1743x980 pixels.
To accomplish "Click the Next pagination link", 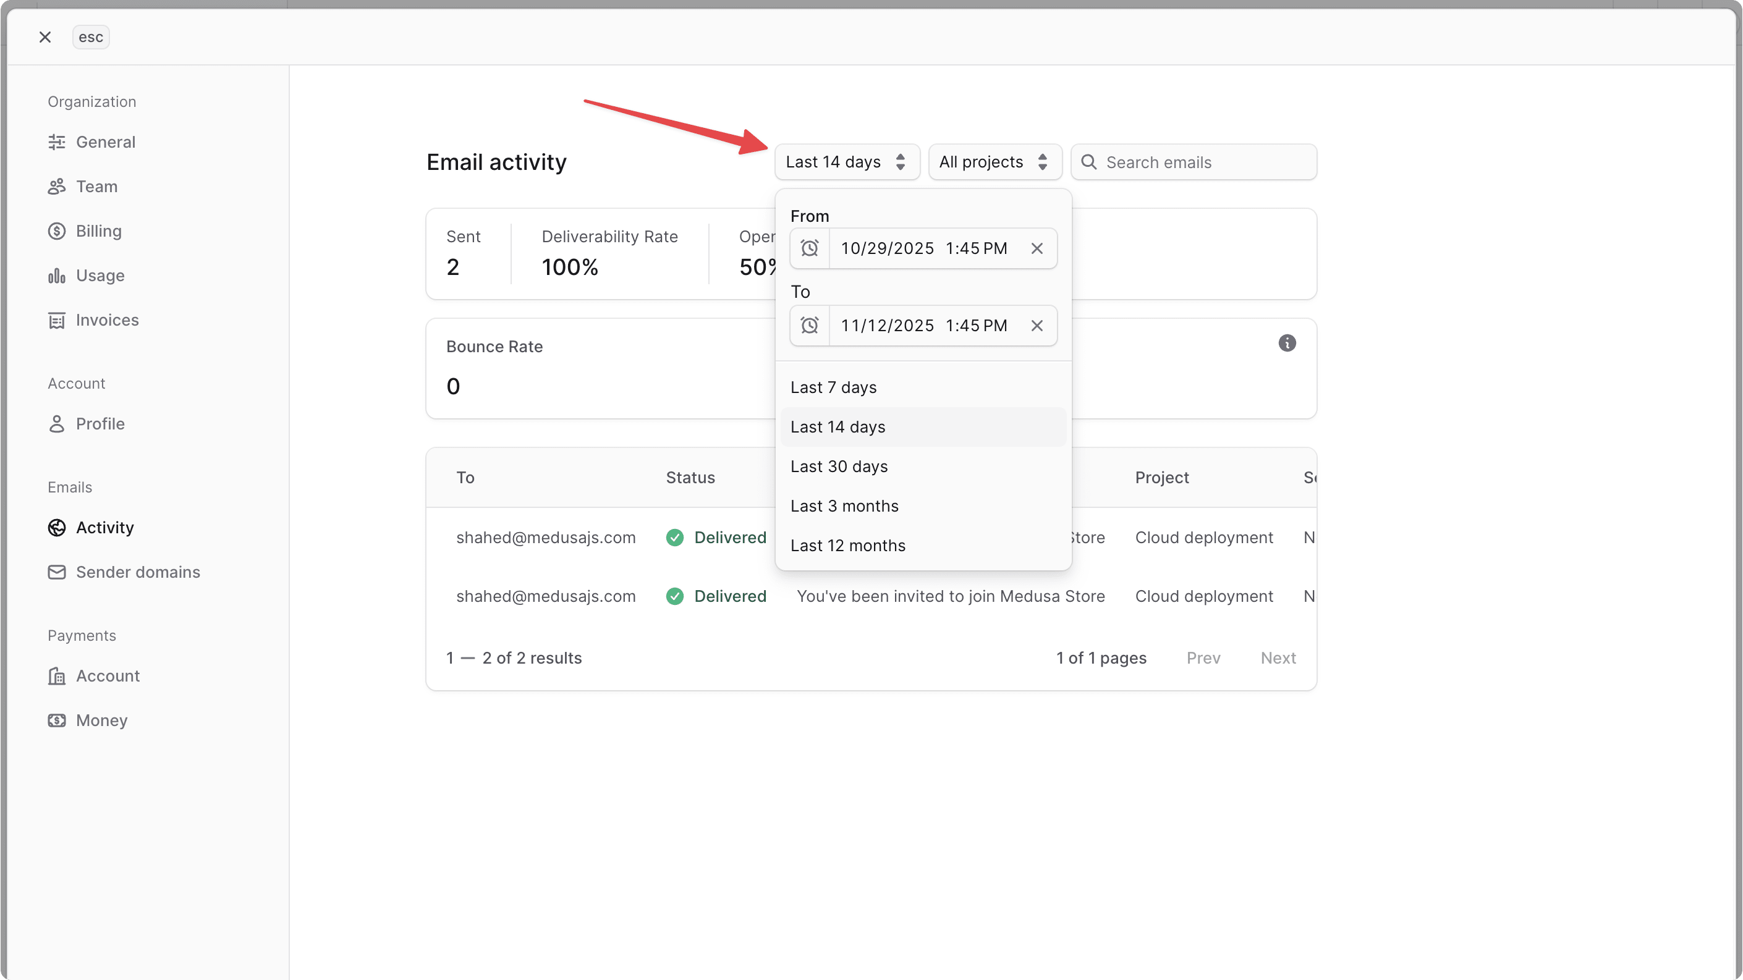I will [1278, 657].
